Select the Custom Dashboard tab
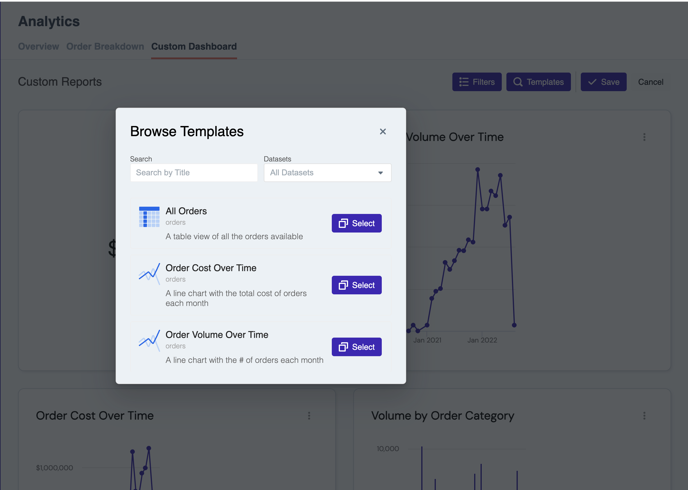688x490 pixels. pos(194,46)
